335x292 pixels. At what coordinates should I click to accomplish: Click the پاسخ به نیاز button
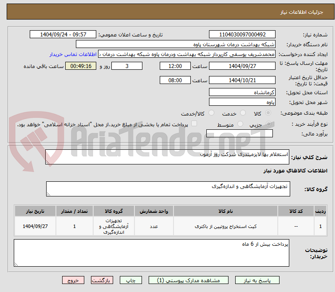tap(257, 280)
